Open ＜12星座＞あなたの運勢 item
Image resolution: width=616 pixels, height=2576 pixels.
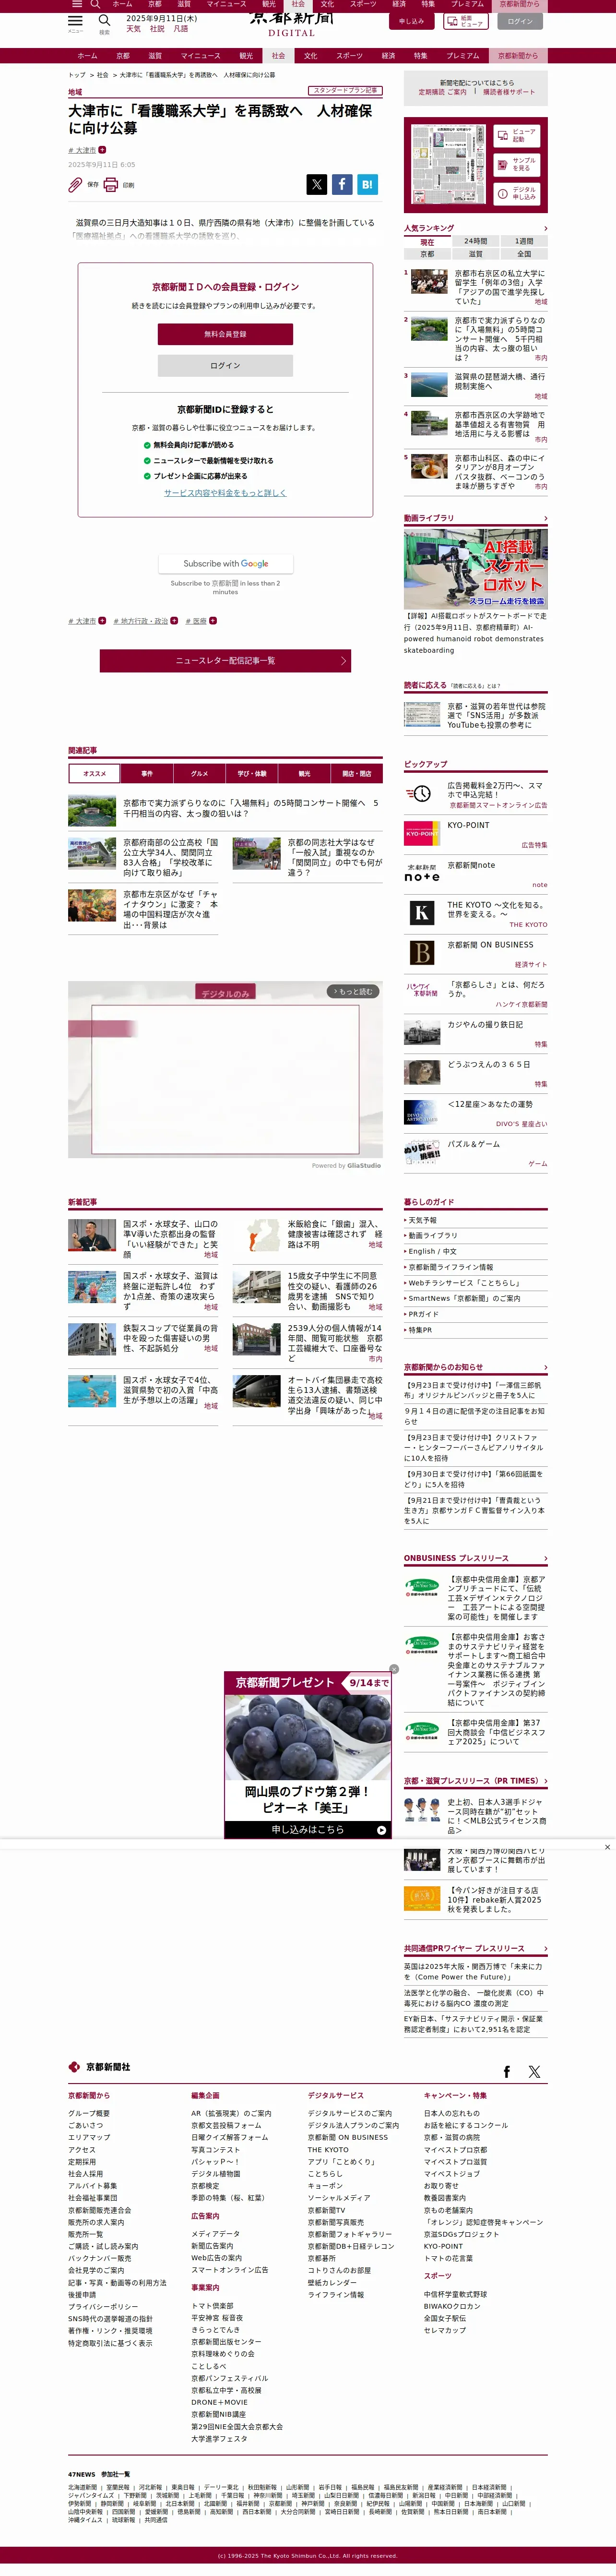tap(476, 1113)
